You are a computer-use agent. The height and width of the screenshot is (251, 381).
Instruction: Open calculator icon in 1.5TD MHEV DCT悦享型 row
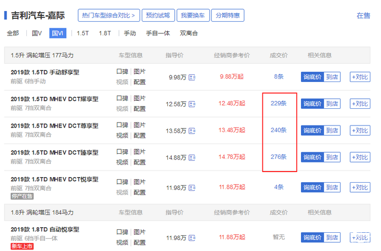point(192,188)
